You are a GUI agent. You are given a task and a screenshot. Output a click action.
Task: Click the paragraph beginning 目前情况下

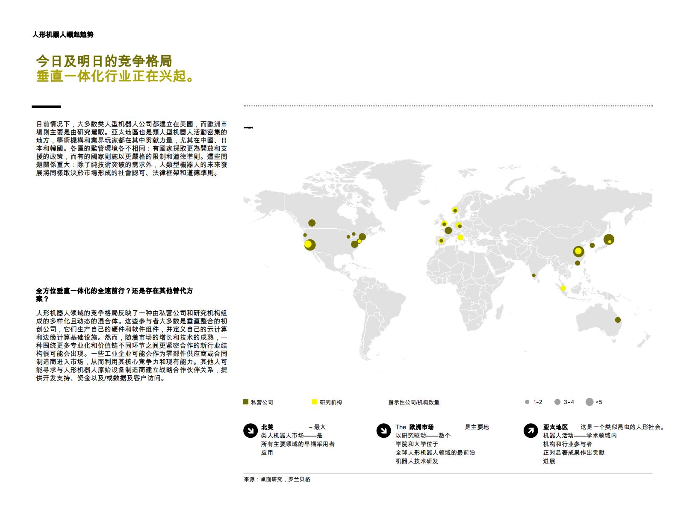point(132,148)
